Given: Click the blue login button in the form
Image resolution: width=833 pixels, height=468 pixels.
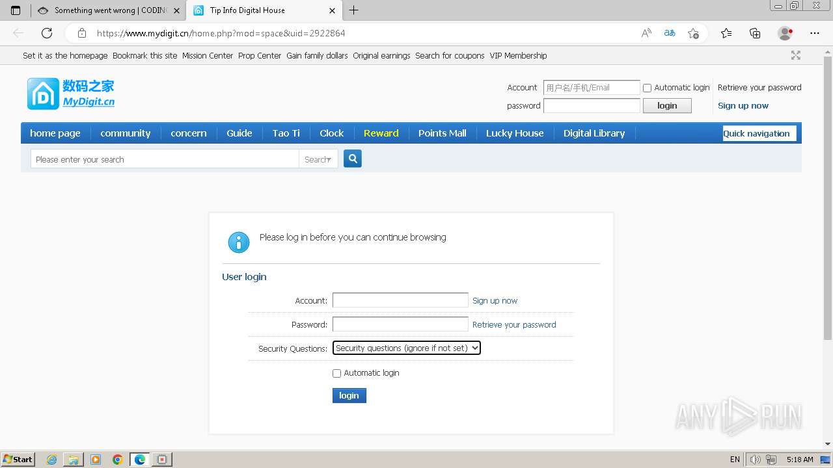Looking at the screenshot, I should (x=349, y=395).
